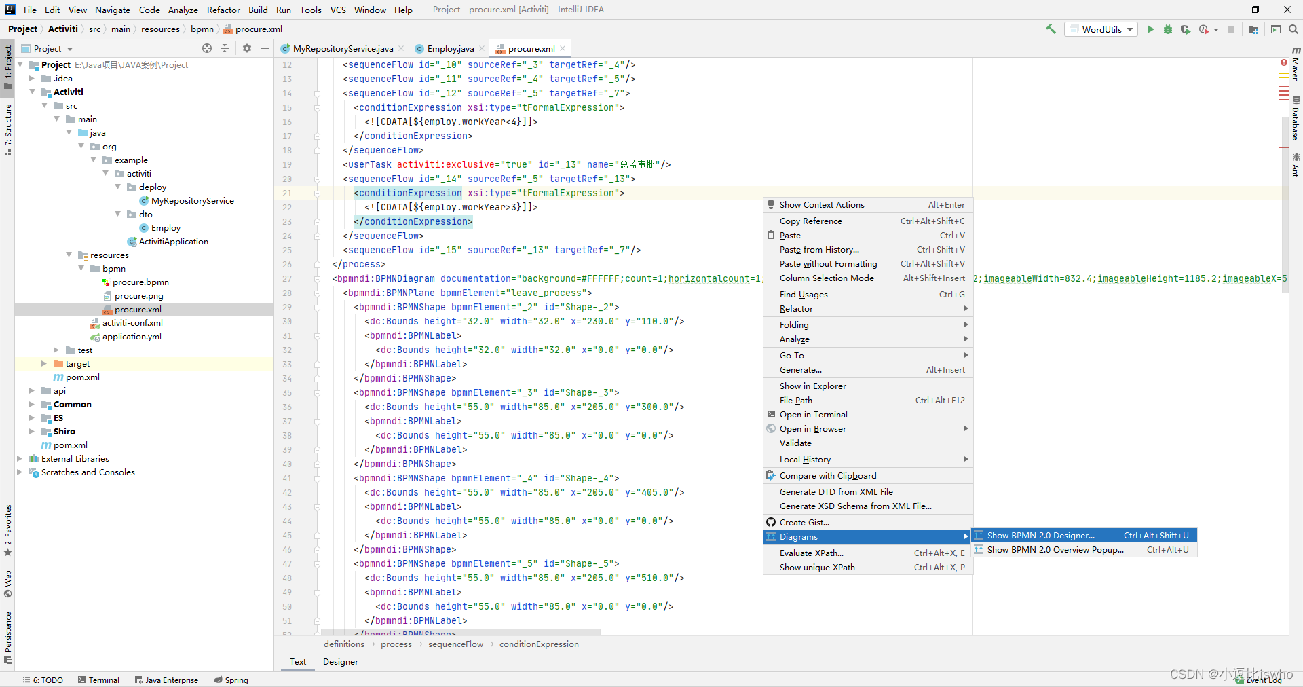Click the Build Project hammer icon
The width and height of the screenshot is (1303, 687).
(x=1051, y=29)
